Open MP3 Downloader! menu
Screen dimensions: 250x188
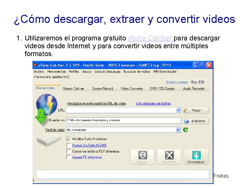[x=165, y=71]
